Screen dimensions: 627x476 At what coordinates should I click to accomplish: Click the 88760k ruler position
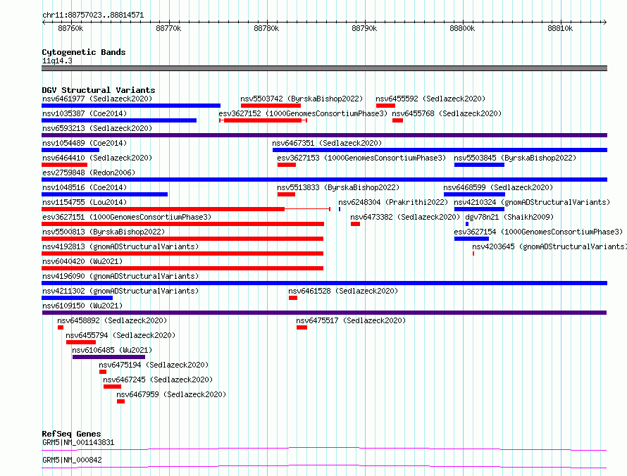pyautogui.click(x=70, y=28)
